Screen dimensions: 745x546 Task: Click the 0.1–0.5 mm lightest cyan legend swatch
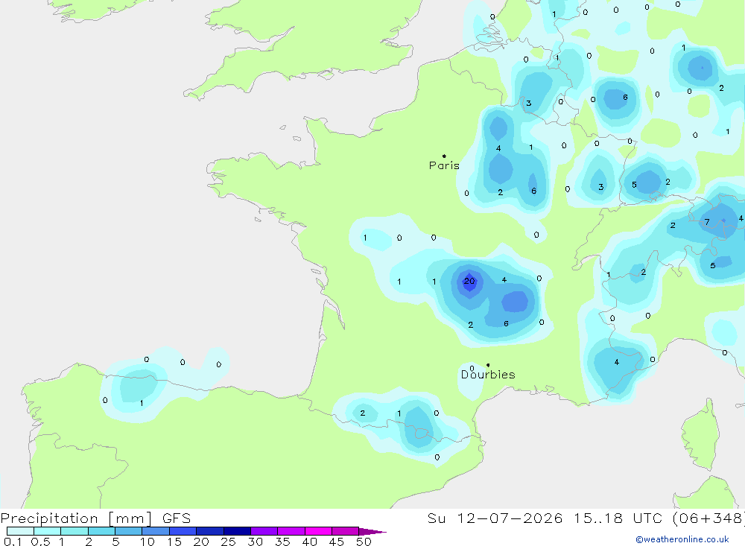(x=20, y=531)
